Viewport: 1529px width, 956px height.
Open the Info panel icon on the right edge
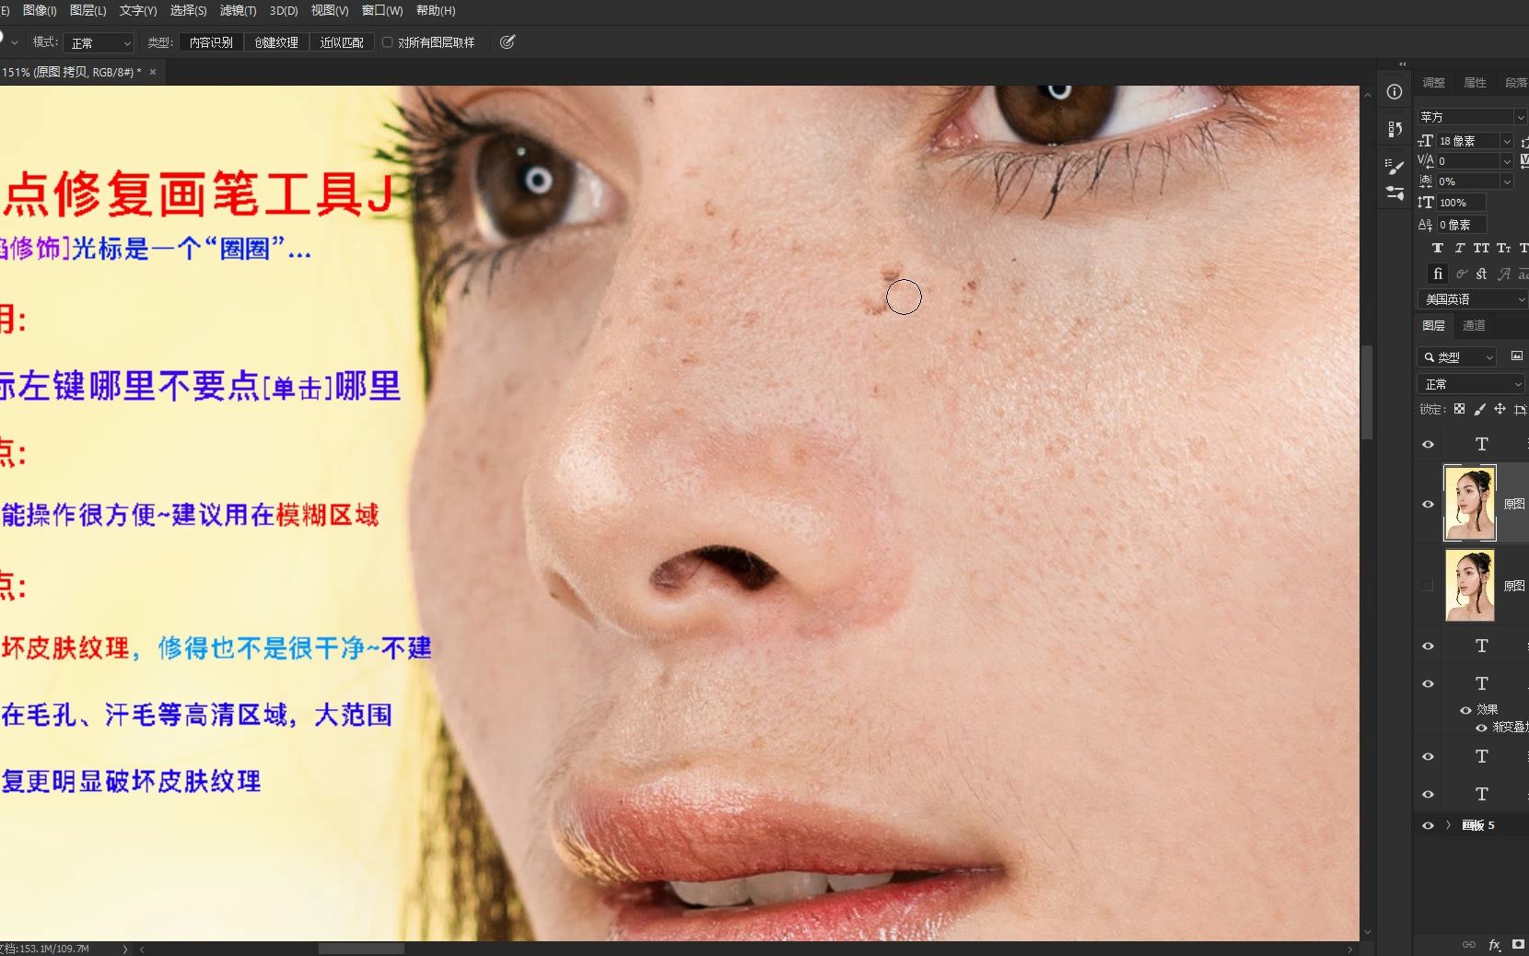click(1395, 92)
